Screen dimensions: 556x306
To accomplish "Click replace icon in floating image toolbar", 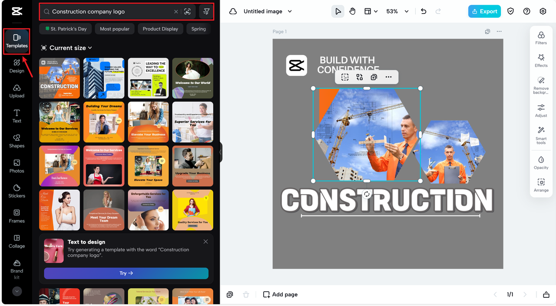I will (x=360, y=77).
